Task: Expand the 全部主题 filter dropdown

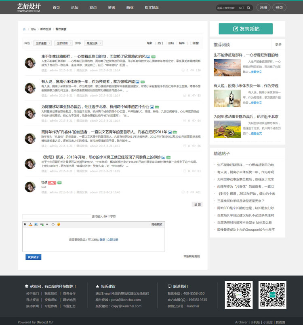Action: point(42,43)
